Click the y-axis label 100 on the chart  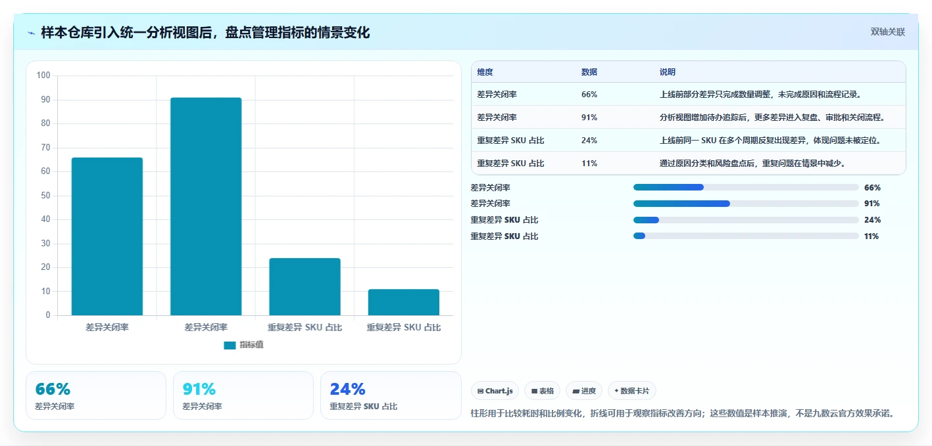pyautogui.click(x=43, y=76)
